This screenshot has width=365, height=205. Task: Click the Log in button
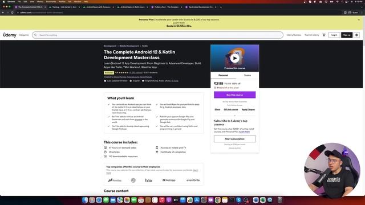click(x=334, y=35)
